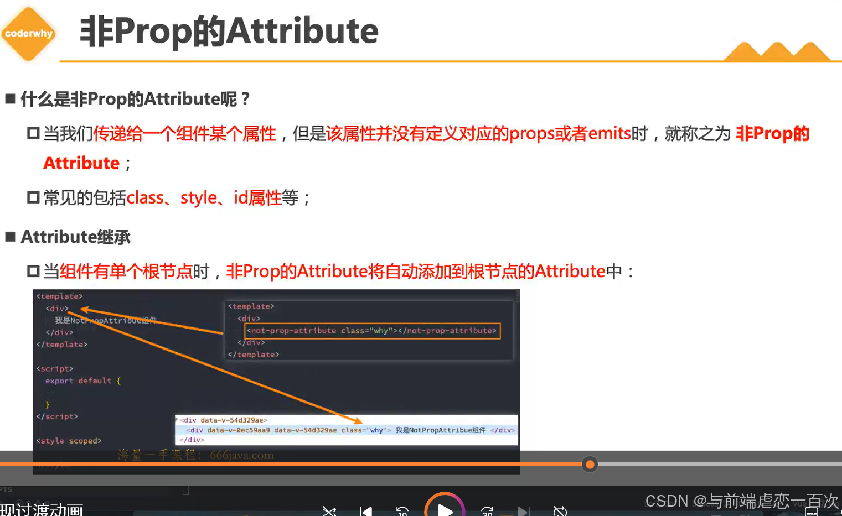Click the heading '什么是非Prop的Attribute呢？'
Image resolution: width=842 pixels, height=516 pixels.
[136, 99]
